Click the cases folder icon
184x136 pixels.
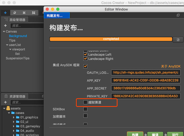13,113
